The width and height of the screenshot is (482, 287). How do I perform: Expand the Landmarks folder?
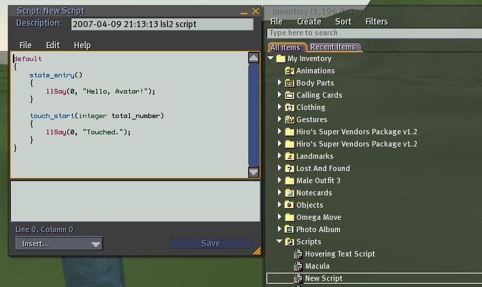tap(279, 155)
